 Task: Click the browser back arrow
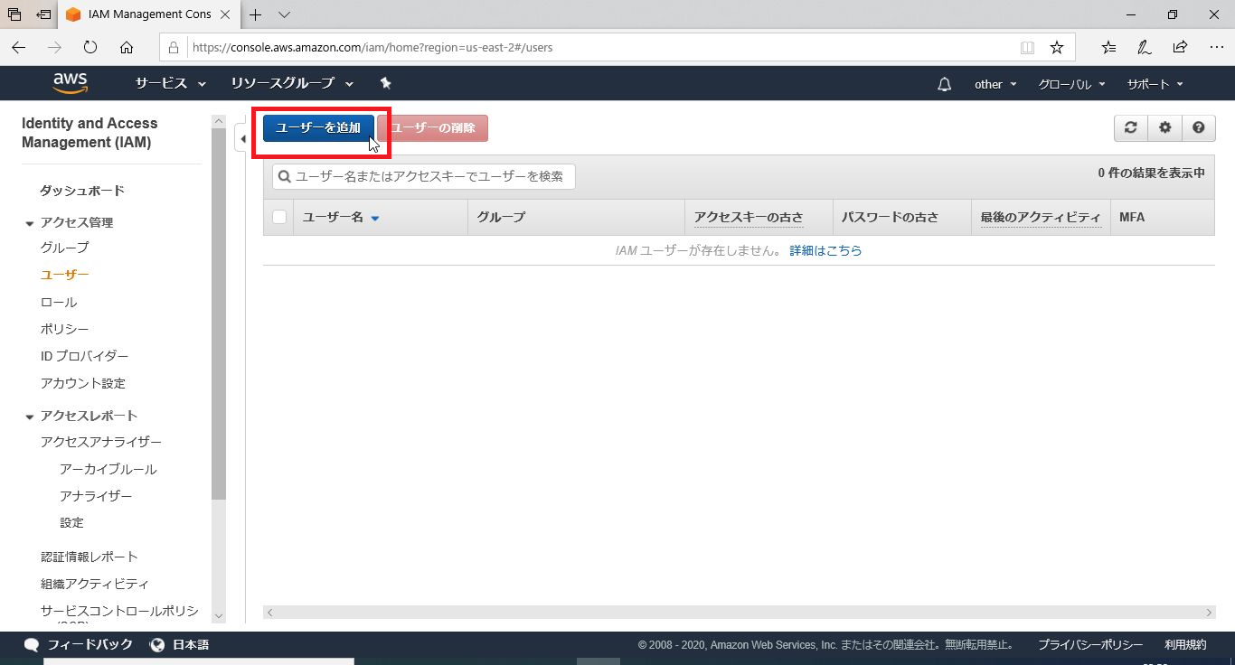click(19, 47)
